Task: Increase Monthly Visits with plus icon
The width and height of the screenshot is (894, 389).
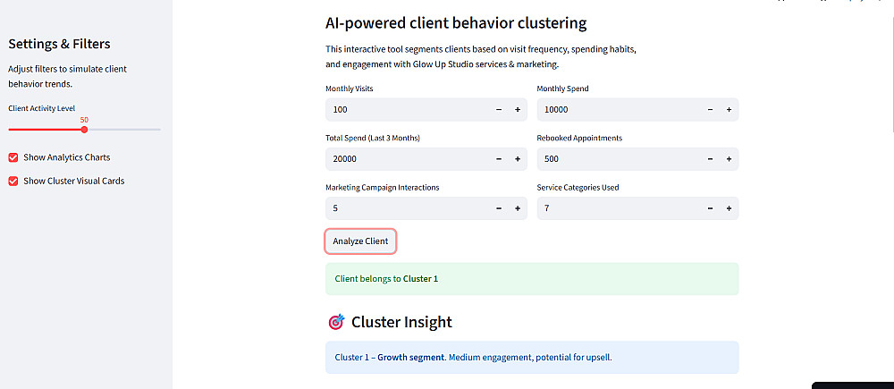Action: (x=518, y=110)
